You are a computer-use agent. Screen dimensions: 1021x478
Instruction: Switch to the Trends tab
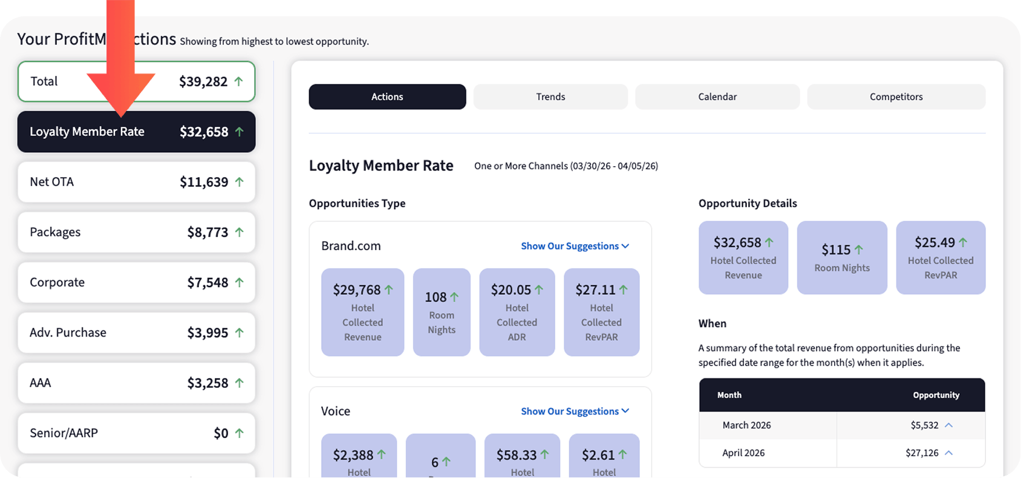550,97
